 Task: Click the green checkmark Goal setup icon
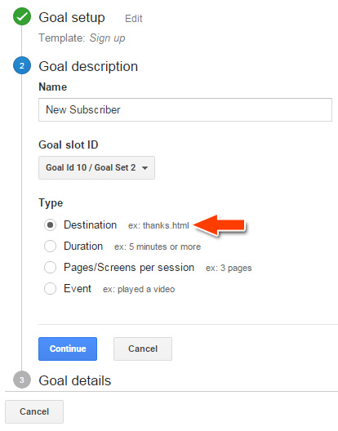click(x=22, y=16)
